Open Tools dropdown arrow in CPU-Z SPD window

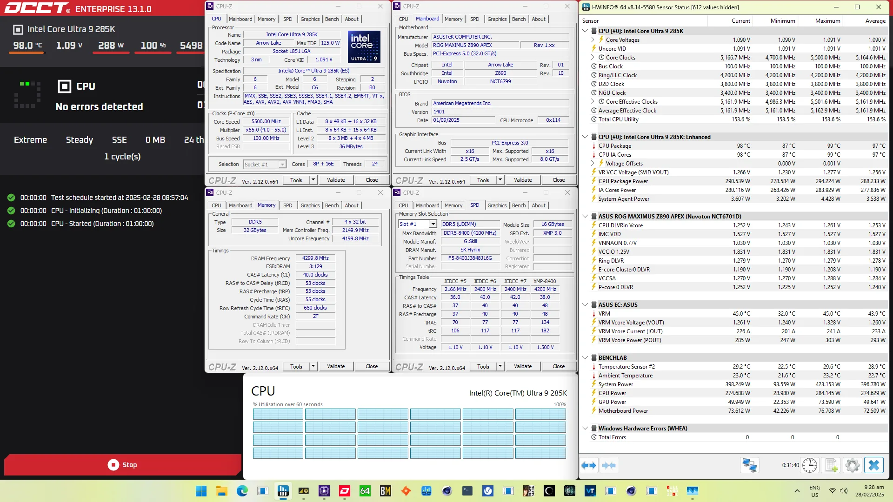point(500,366)
